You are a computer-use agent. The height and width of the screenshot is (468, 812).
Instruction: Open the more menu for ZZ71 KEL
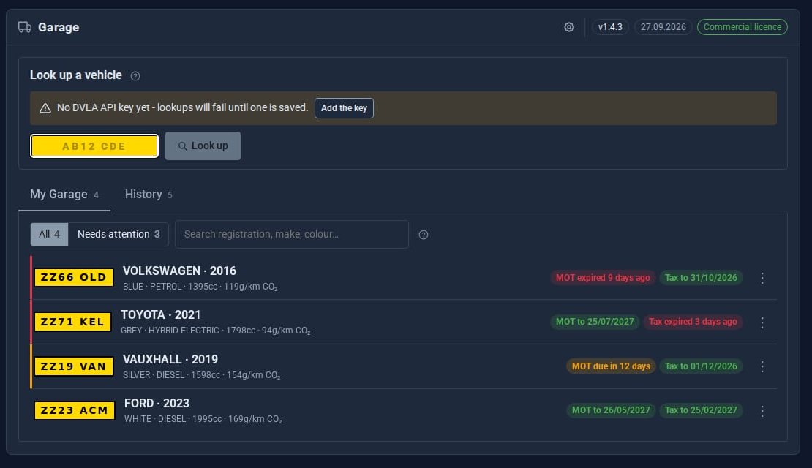point(762,322)
